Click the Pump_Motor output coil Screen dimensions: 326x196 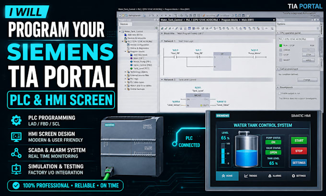pos(255,57)
